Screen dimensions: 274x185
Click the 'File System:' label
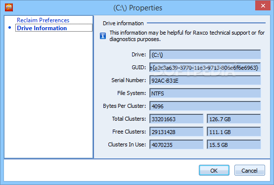132,93
